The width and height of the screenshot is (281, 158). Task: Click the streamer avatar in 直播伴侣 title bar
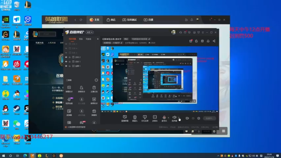pos(174,32)
